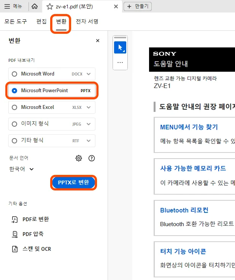Click the PDF 내보내기 heading text
Image resolution: width=235 pixels, height=280 pixels.
(x=21, y=60)
